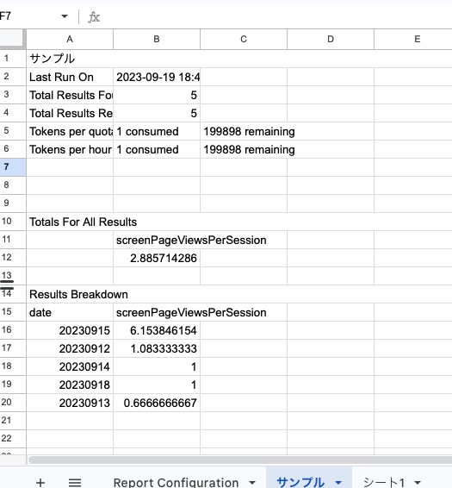Click value 0.6666666667
Viewport: 452px width, 488px height.
157,403
